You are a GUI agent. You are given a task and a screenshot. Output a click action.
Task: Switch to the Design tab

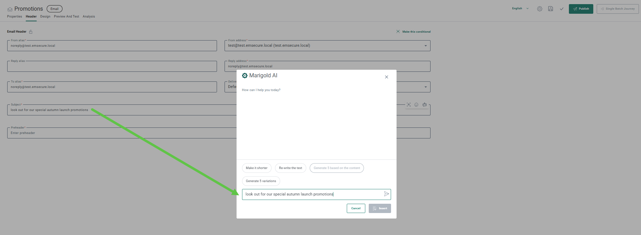45,16
